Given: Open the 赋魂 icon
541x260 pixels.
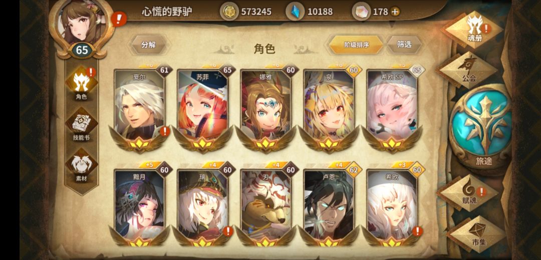Looking at the screenshot, I should 469,193.
